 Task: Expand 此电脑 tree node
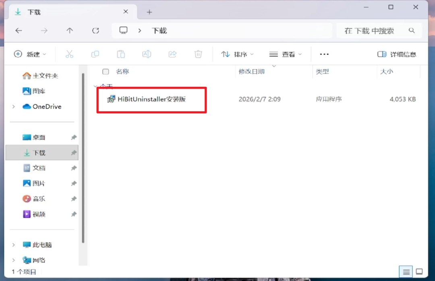click(13, 245)
